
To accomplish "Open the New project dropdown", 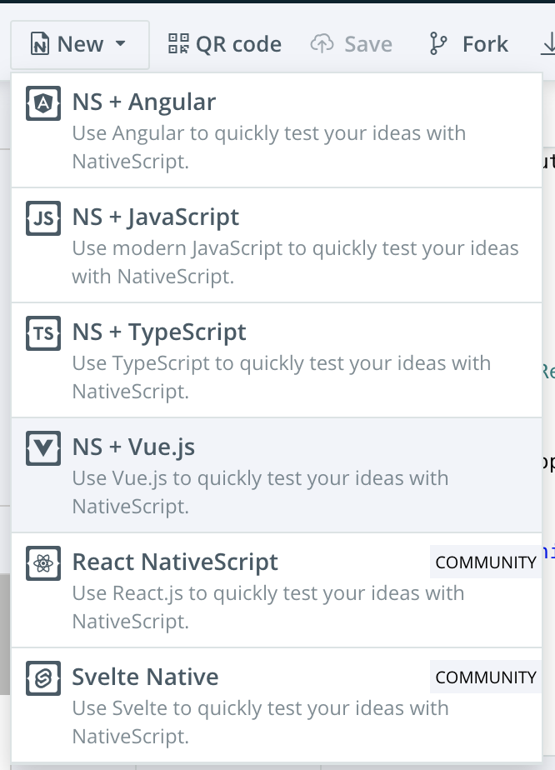I will click(79, 45).
